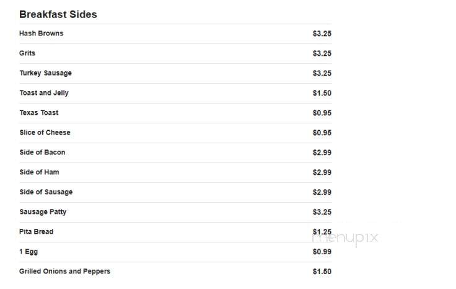Choose the Pita Bread item

point(36,231)
